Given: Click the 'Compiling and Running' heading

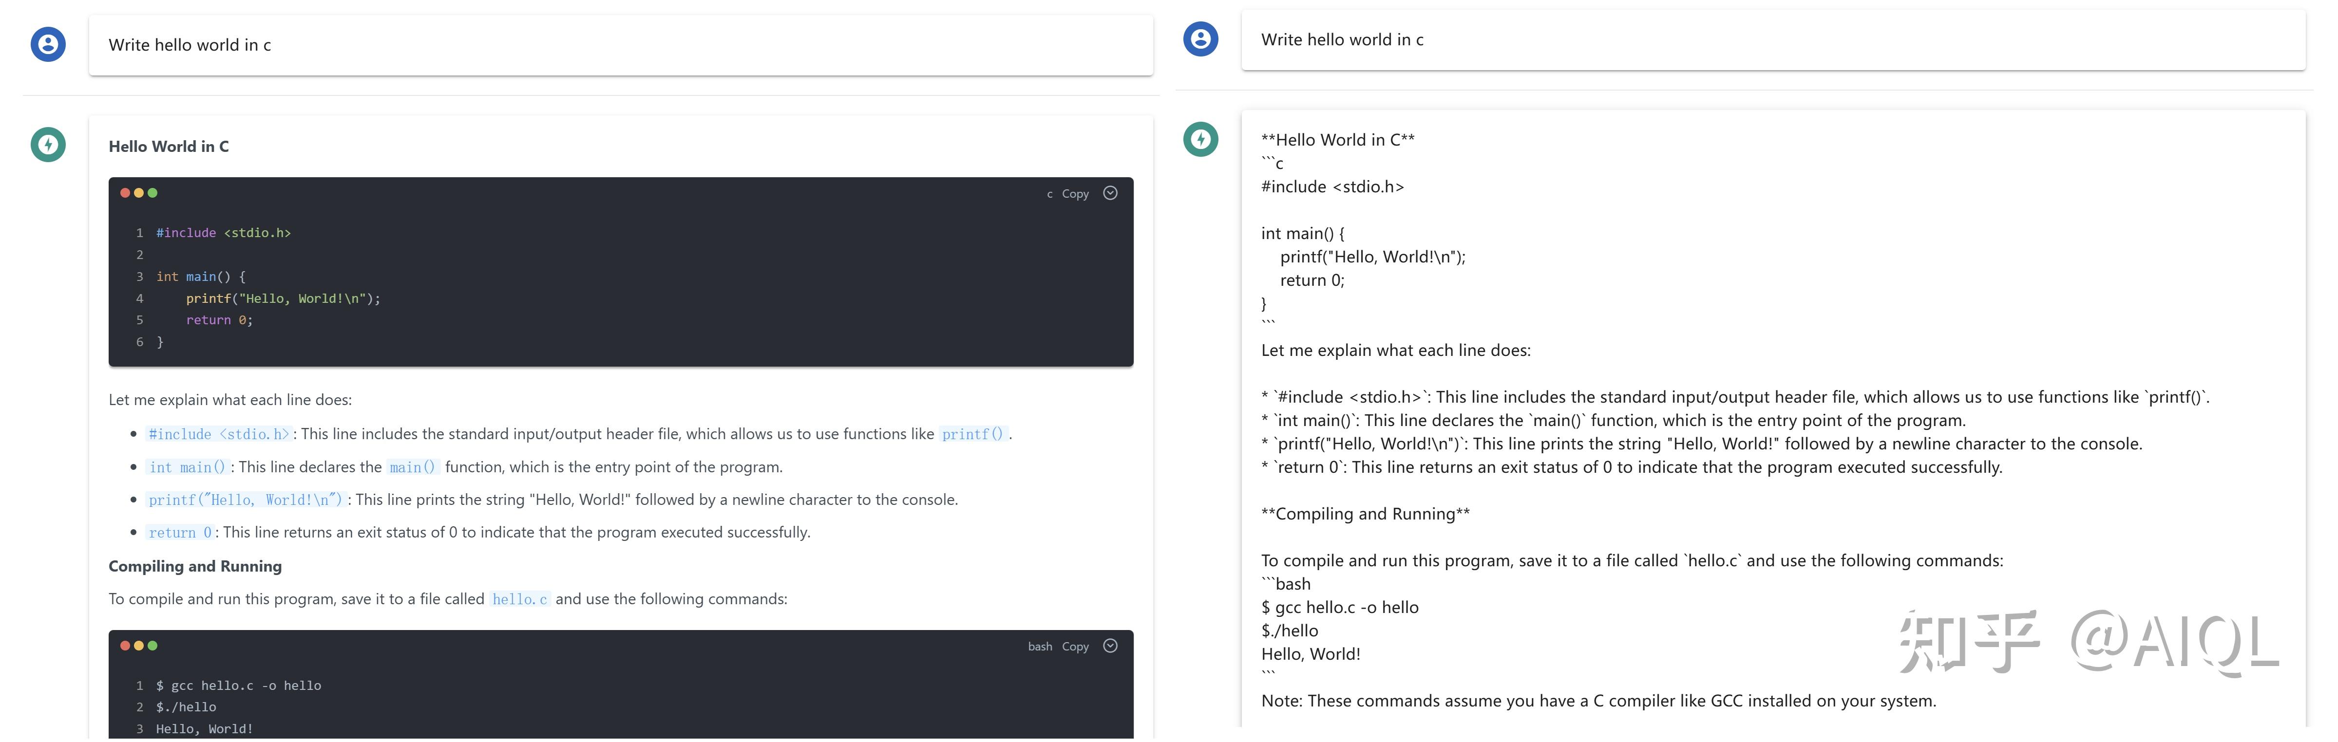Looking at the screenshot, I should [195, 566].
